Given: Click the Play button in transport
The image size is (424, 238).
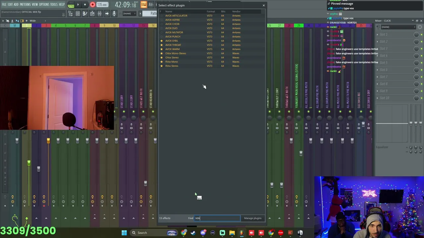Looking at the screenshot, I should [x=78, y=5].
